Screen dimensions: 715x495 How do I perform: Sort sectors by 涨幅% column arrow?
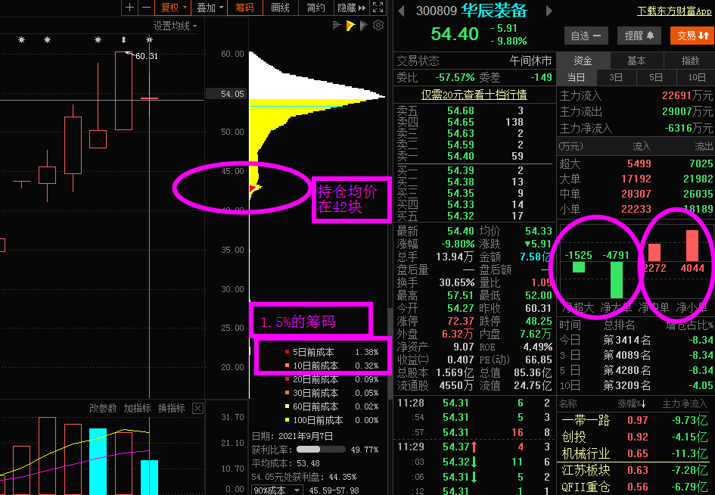(x=644, y=403)
